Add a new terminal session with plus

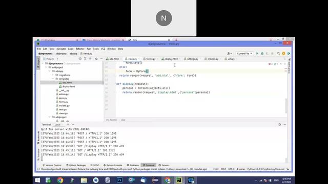click(68, 125)
